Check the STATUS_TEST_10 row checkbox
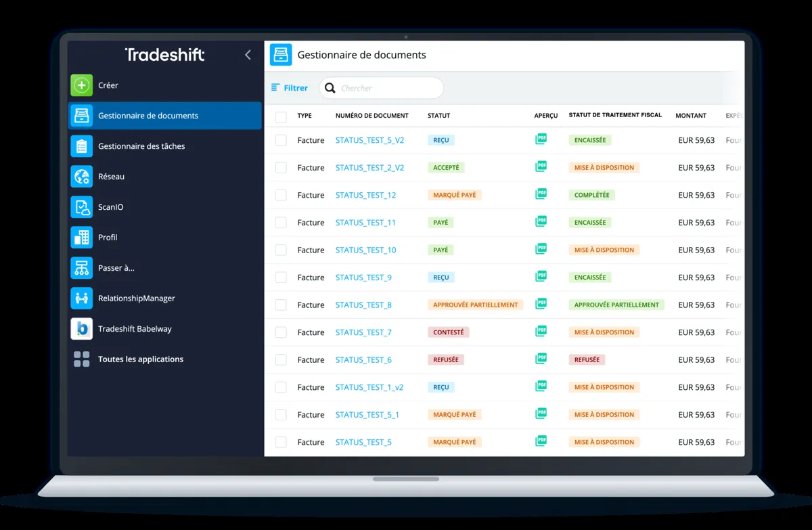This screenshot has height=530, width=812. [281, 250]
